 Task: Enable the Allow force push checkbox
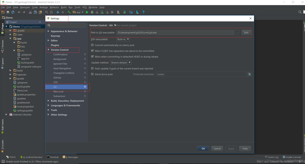(x=92, y=74)
